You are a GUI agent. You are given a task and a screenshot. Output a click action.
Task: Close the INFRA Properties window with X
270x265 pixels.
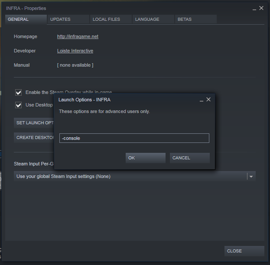point(261,8)
